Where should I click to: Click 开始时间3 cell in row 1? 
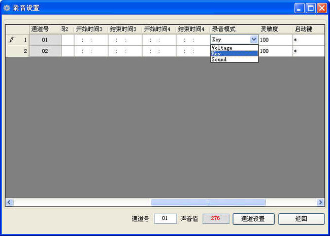[x=91, y=40]
